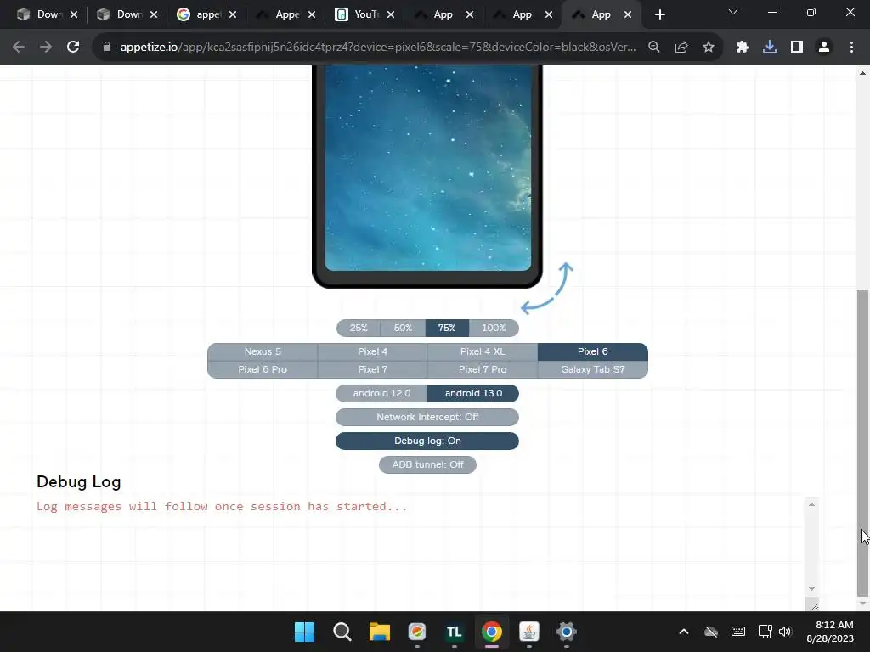Open Windows taskbar search
This screenshot has height=652, width=870.
pyautogui.click(x=342, y=632)
